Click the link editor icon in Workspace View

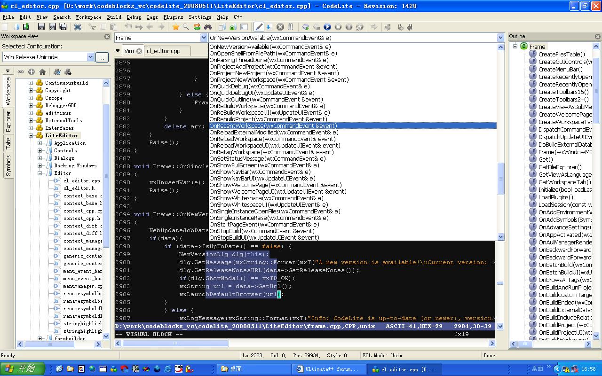(x=21, y=72)
